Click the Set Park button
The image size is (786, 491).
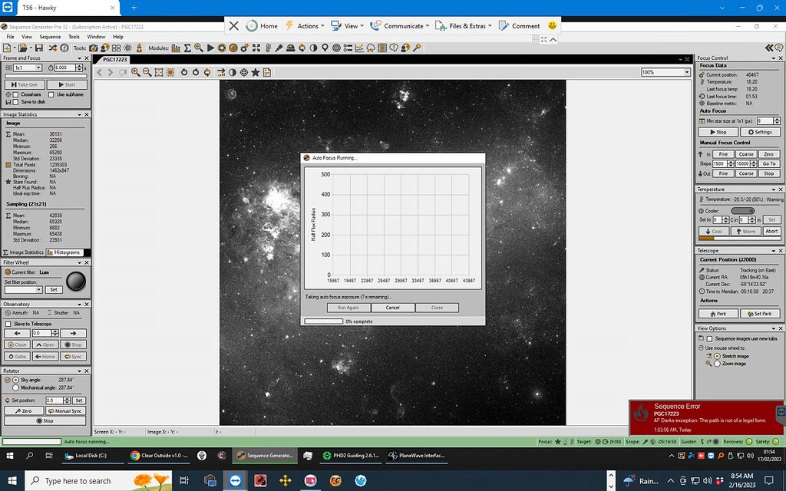click(760, 314)
